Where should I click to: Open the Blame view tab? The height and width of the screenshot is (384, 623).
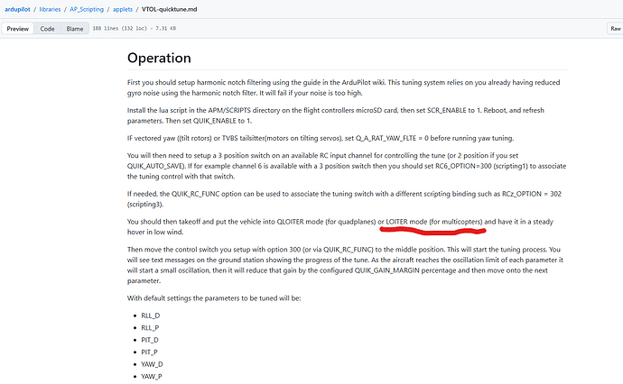click(75, 29)
